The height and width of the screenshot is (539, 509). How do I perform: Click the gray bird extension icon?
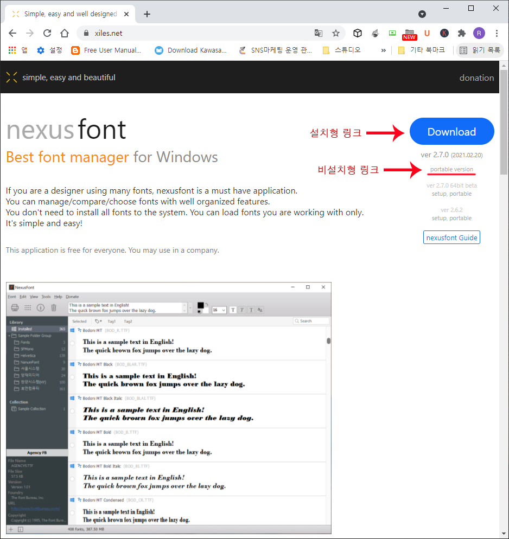pos(375,33)
